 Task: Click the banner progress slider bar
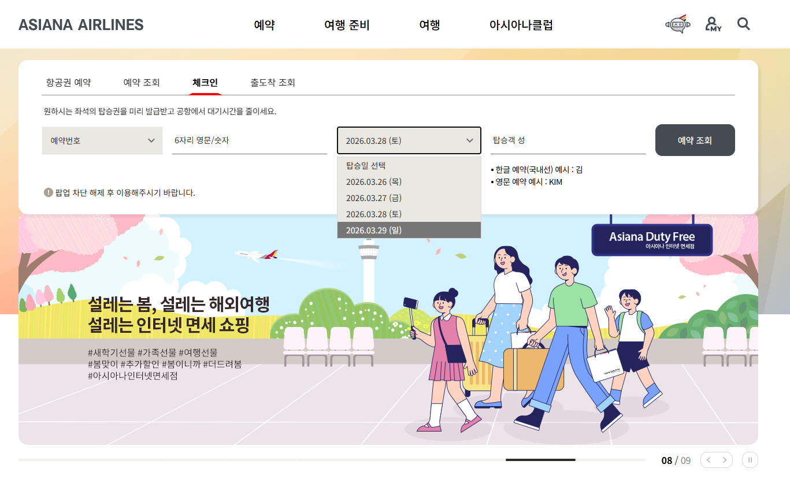coord(332,460)
